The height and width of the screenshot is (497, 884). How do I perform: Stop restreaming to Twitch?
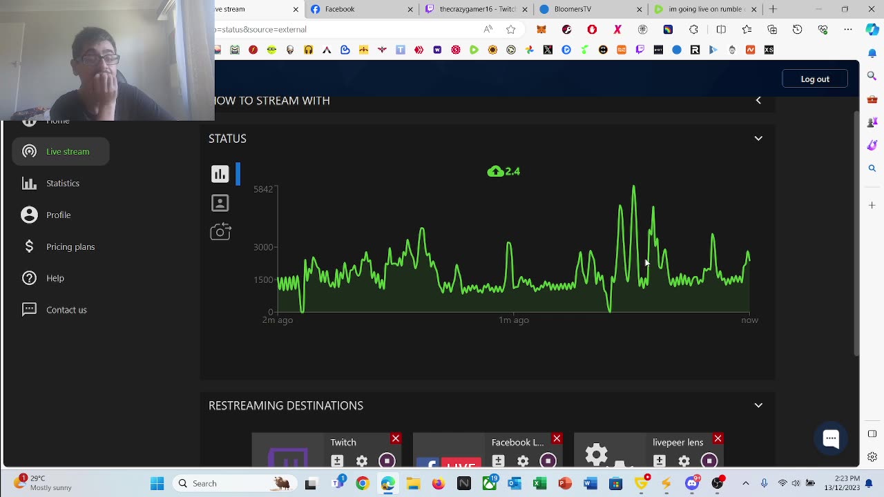click(x=387, y=460)
